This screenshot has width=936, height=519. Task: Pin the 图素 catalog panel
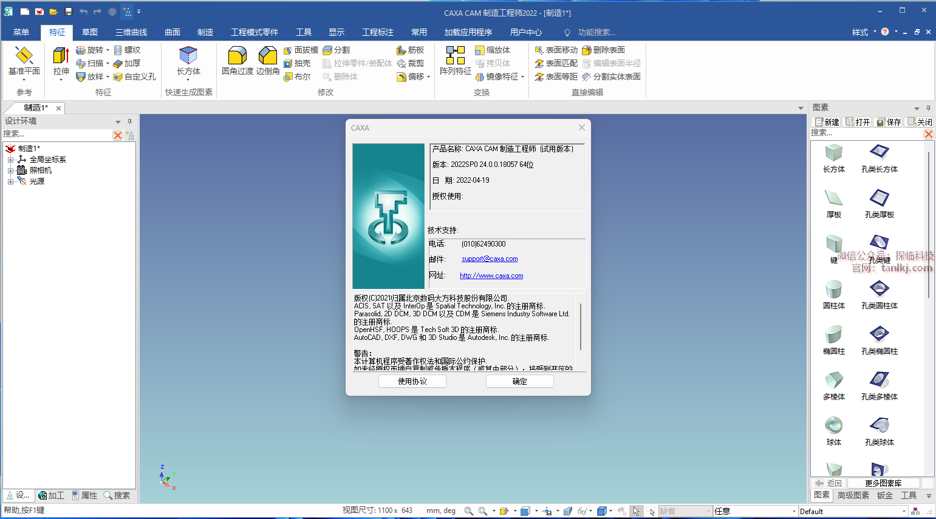point(928,108)
